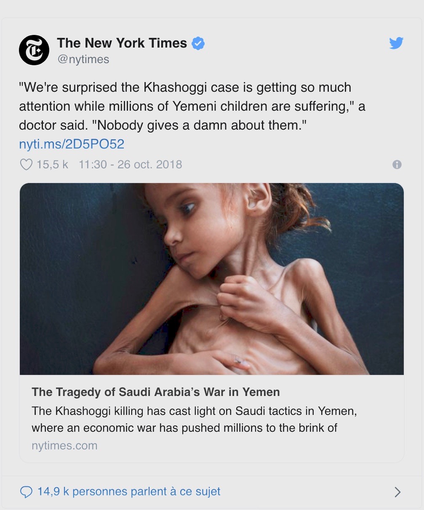Expand the conversation with the right chevron
This screenshot has height=510, width=424.
click(x=397, y=492)
